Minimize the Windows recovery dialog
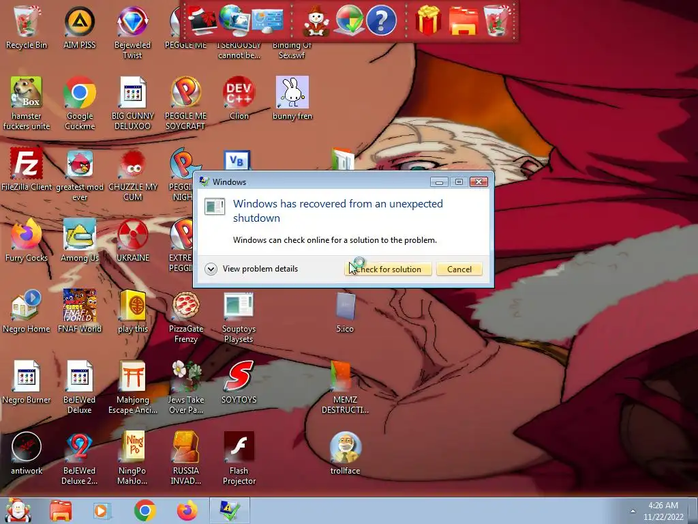 click(x=440, y=181)
